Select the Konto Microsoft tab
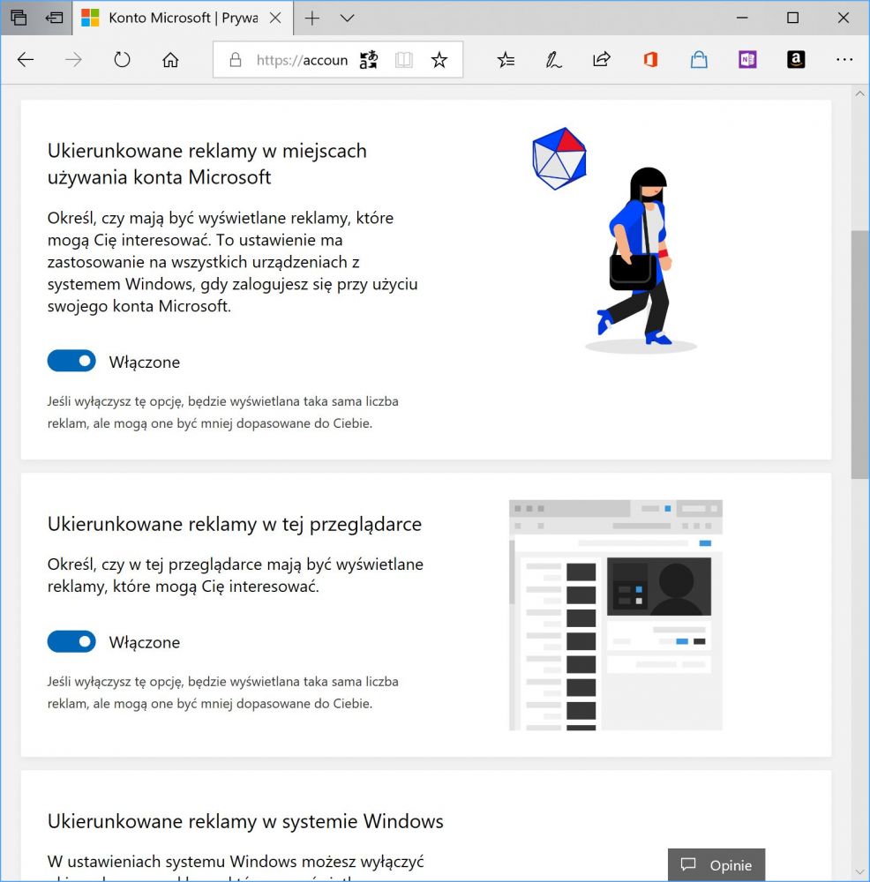870x882 pixels. pos(183,18)
